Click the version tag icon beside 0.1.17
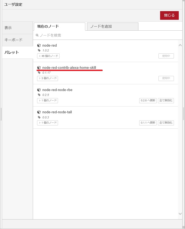 pos(39,73)
